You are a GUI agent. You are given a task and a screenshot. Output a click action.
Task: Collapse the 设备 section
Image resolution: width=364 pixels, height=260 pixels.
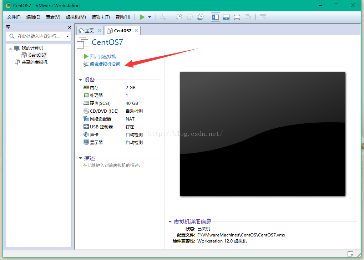(x=80, y=80)
